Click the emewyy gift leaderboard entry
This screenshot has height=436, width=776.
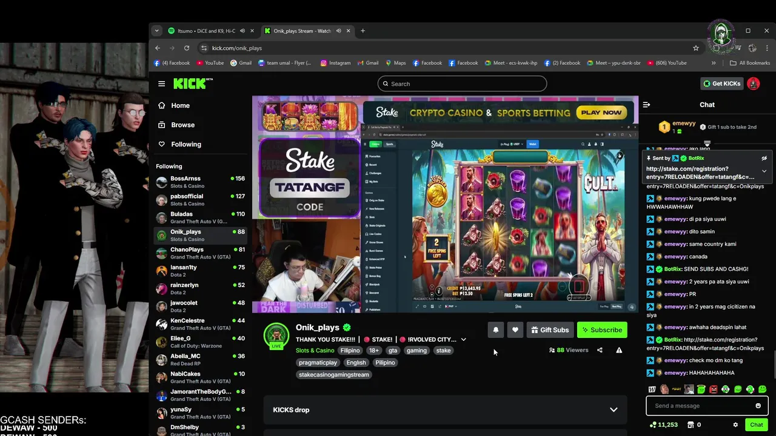pyautogui.click(x=678, y=127)
